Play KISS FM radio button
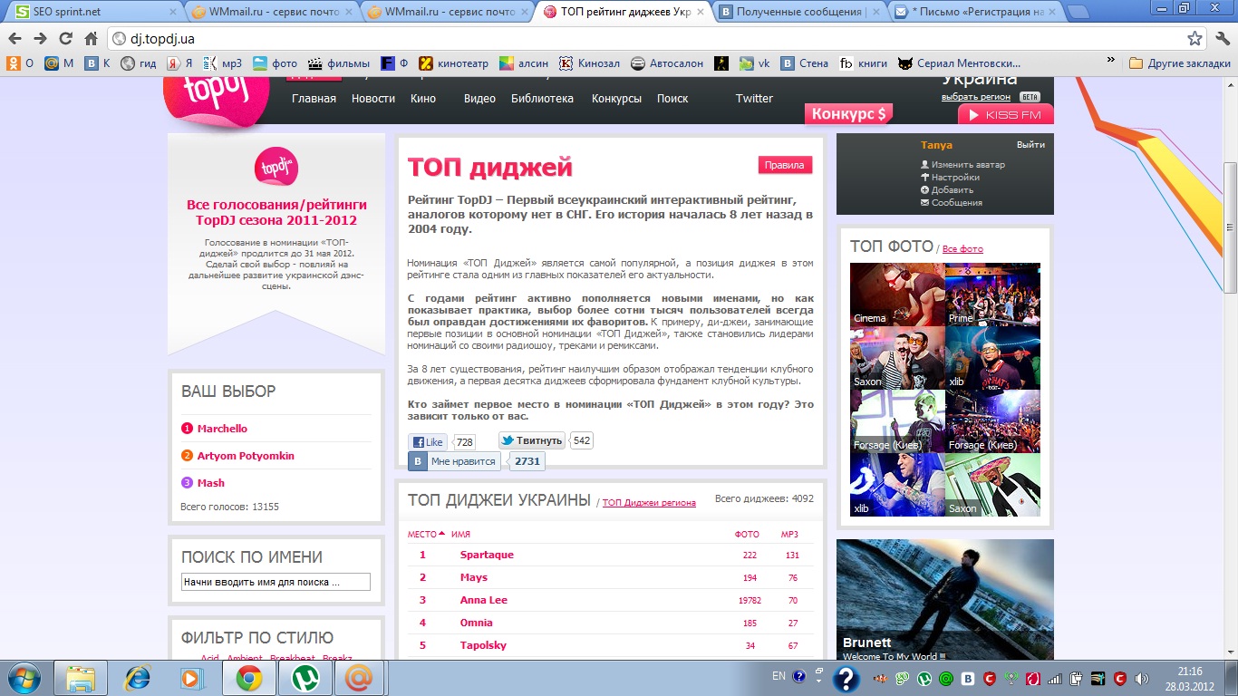Viewport: 1238px width, 696px height. point(1006,115)
